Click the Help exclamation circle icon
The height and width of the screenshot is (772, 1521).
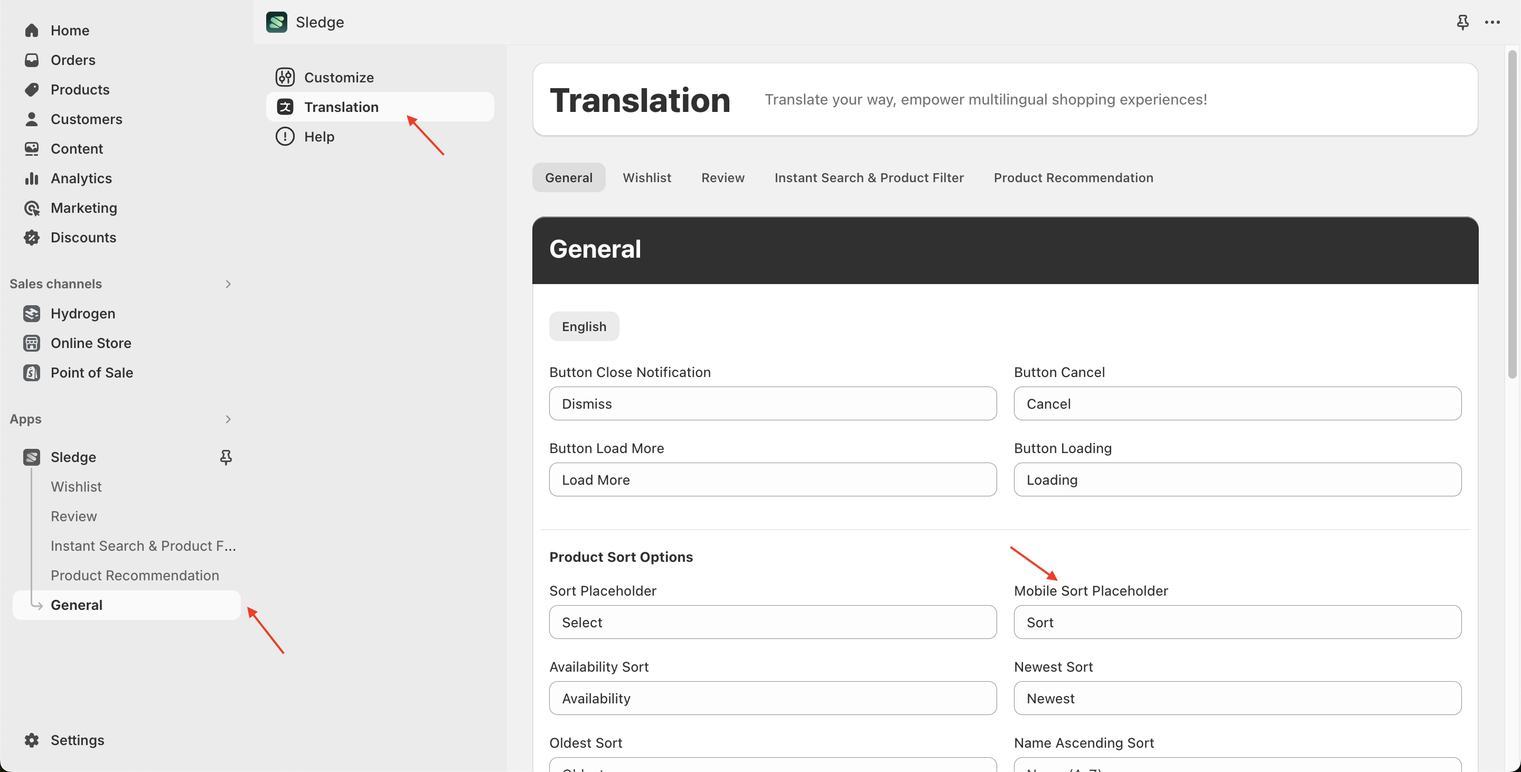285,136
